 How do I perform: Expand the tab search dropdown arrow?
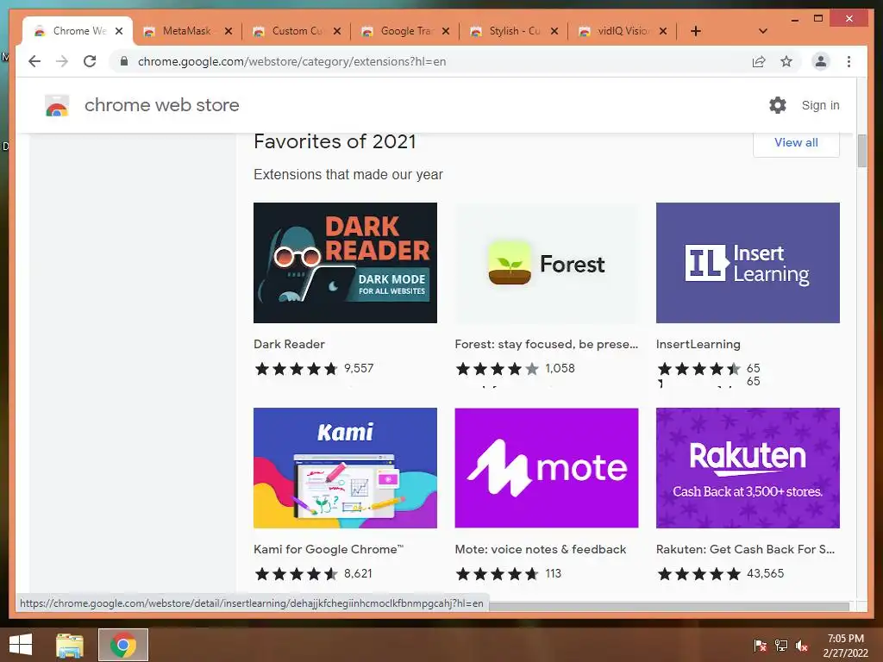point(762,31)
